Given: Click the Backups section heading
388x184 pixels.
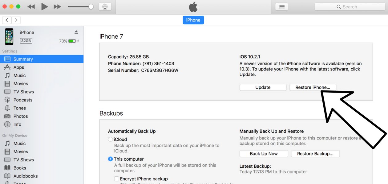Looking at the screenshot, I should [x=111, y=113].
